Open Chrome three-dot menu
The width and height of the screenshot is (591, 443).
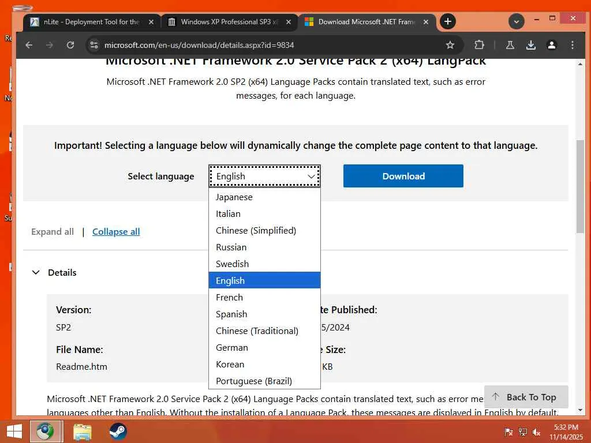[572, 45]
